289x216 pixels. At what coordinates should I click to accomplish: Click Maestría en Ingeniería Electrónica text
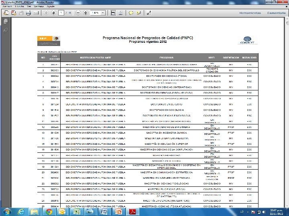pyautogui.click(x=167, y=178)
